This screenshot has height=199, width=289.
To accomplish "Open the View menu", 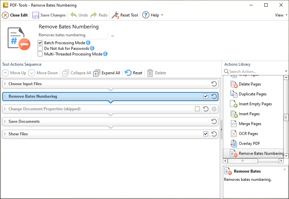I will (x=281, y=15).
